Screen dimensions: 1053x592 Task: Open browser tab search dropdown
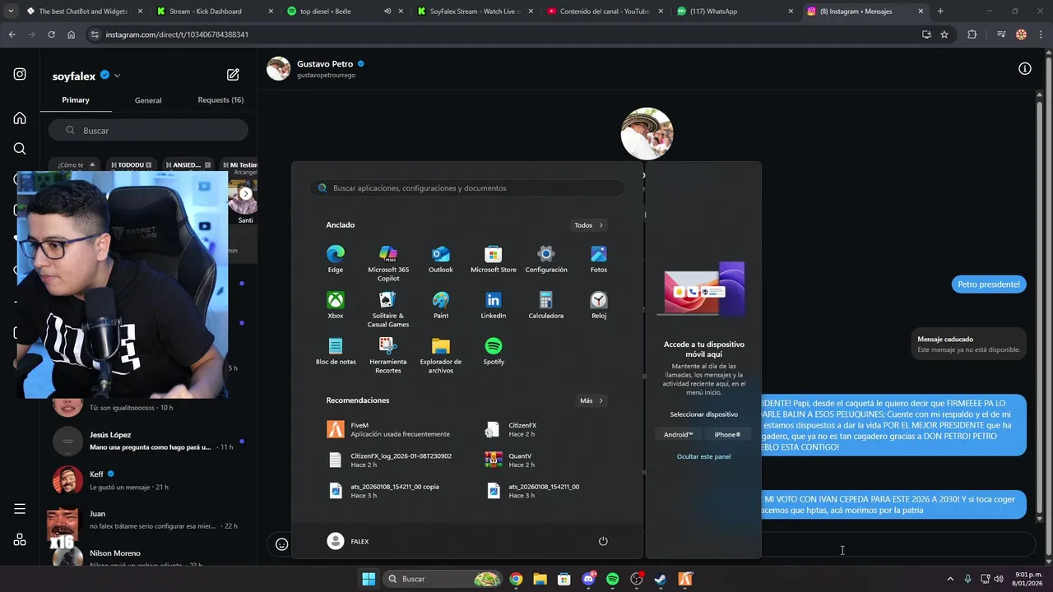11,12
